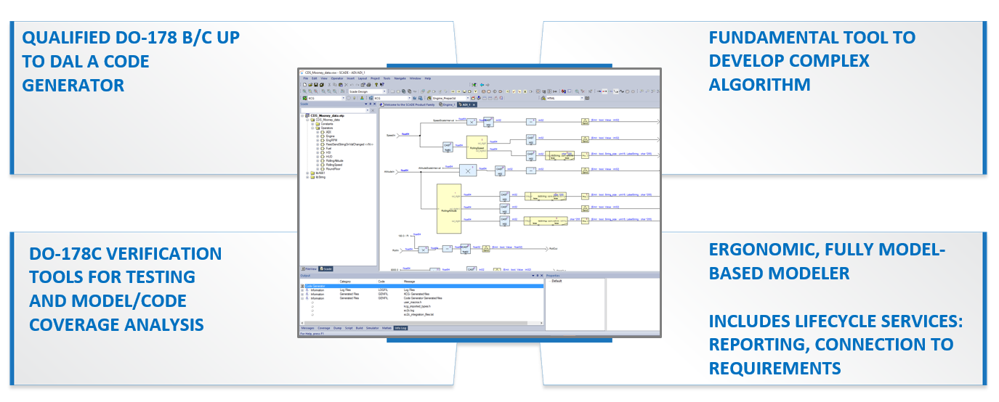The height and width of the screenshot is (402, 999).
Task: Collapse the Operators folder
Action: coord(312,128)
